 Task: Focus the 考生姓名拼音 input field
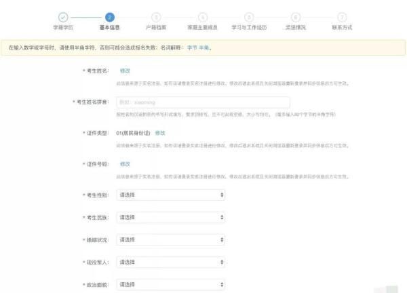[203, 102]
